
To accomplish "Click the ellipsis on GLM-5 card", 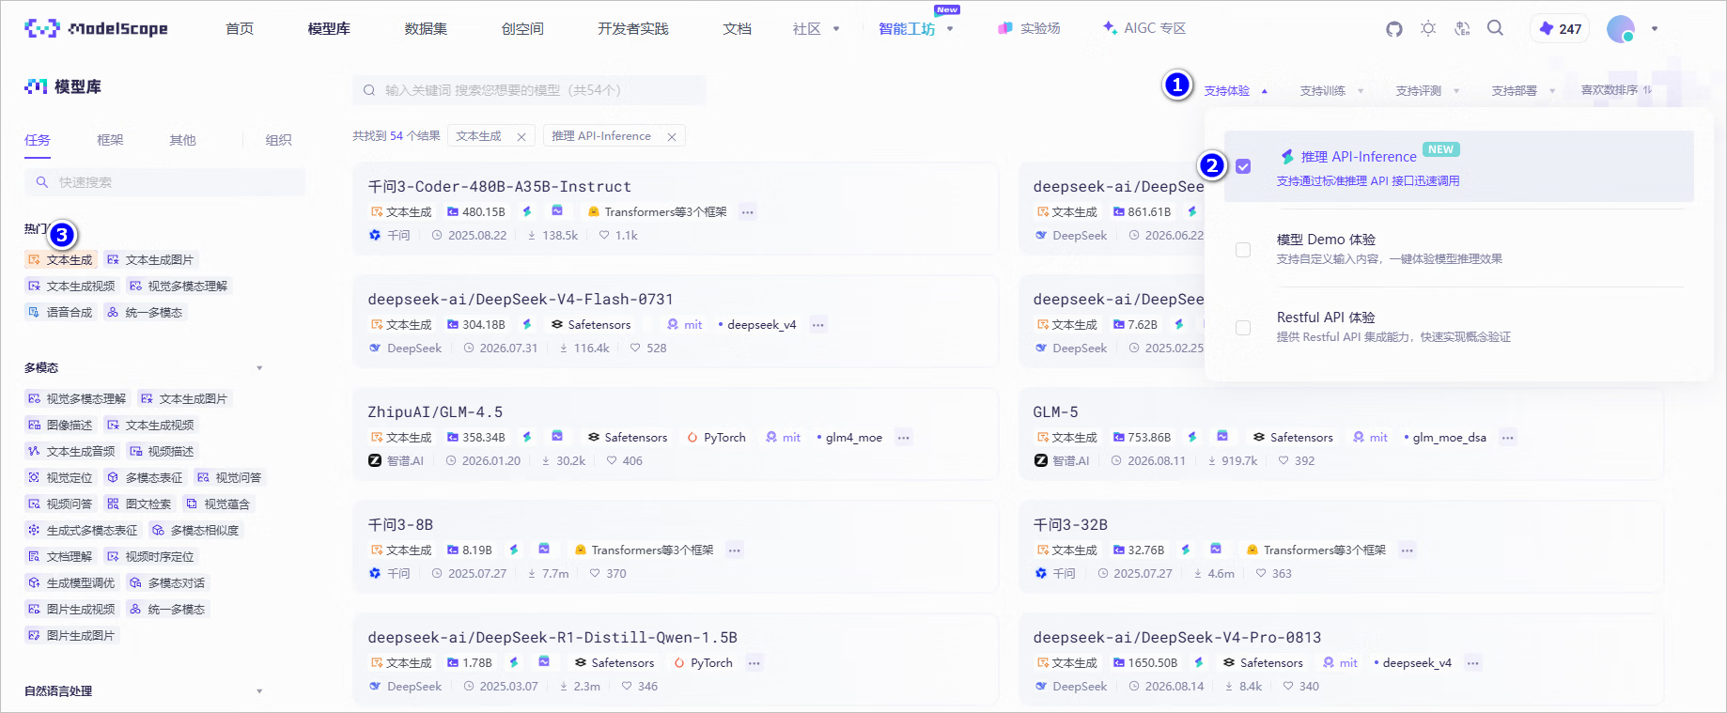I will [x=1508, y=438].
